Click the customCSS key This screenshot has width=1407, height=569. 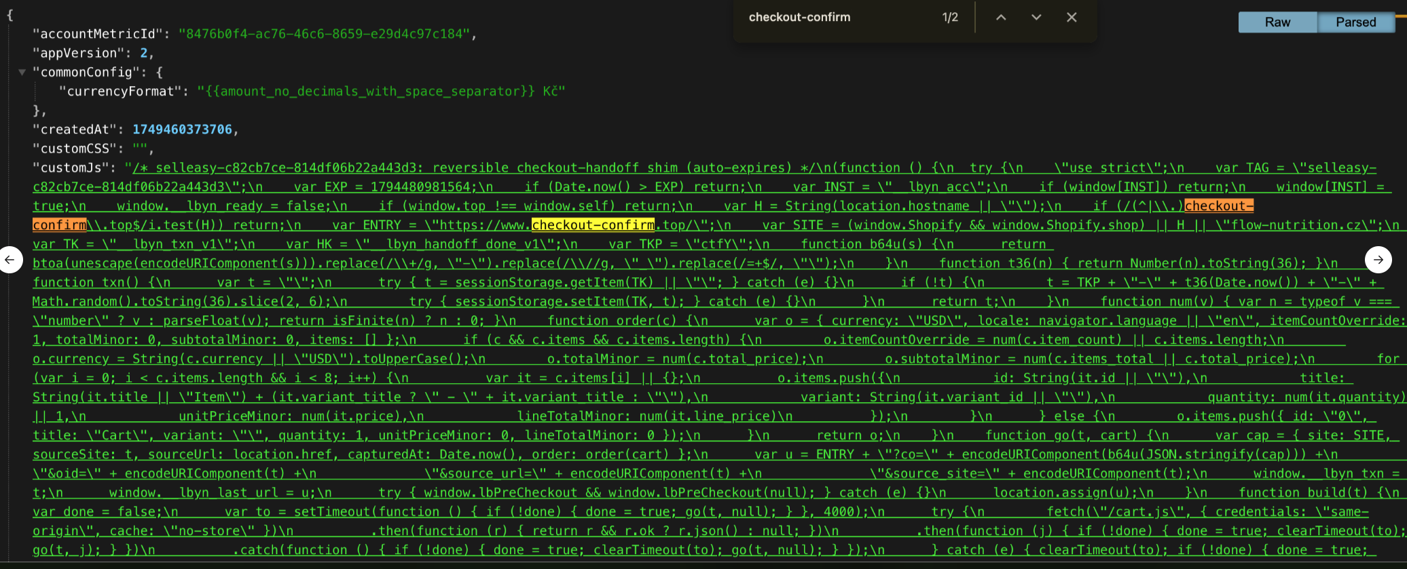click(75, 148)
